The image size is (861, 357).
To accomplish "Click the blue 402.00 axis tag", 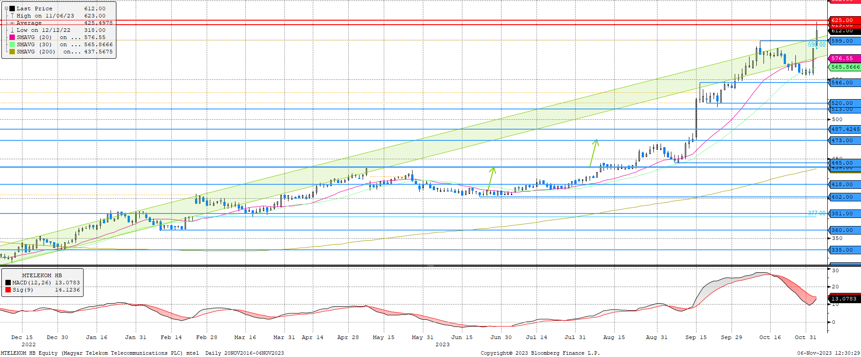I will pos(844,197).
